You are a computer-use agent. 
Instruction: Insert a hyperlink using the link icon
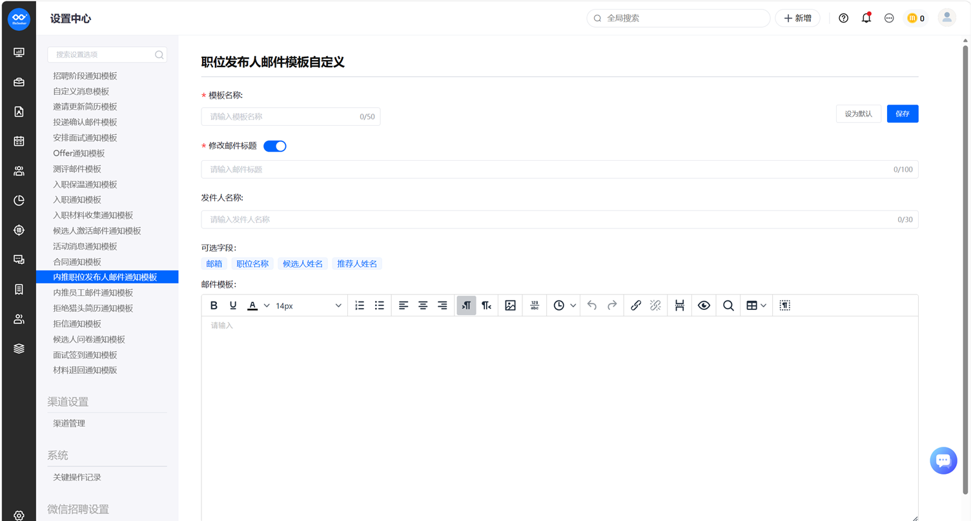point(635,305)
